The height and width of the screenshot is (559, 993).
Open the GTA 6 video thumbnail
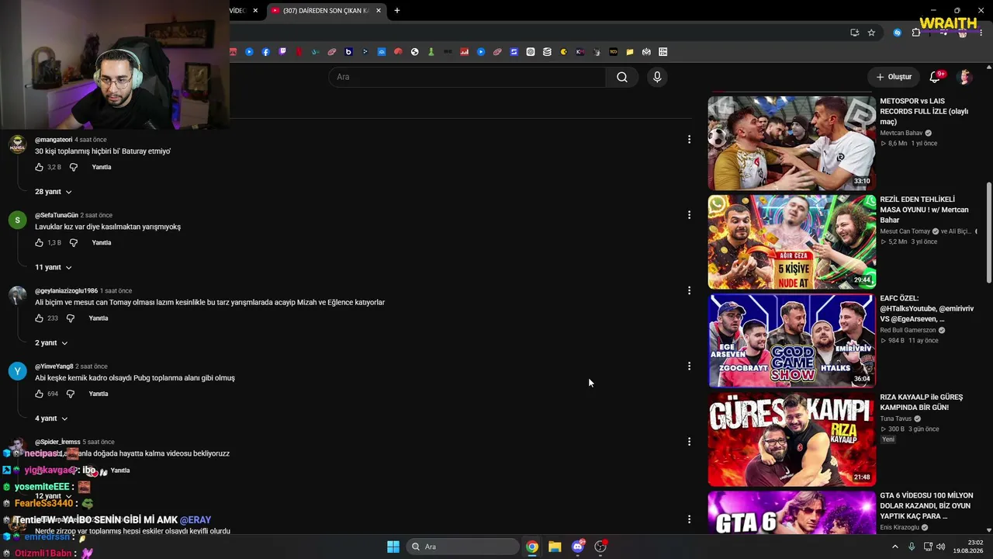[791, 512]
